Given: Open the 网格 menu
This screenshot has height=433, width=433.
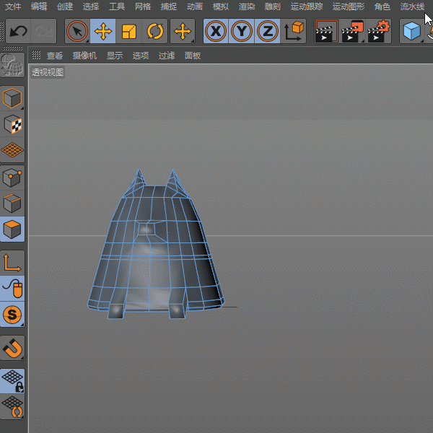Looking at the screenshot, I should [143, 6].
